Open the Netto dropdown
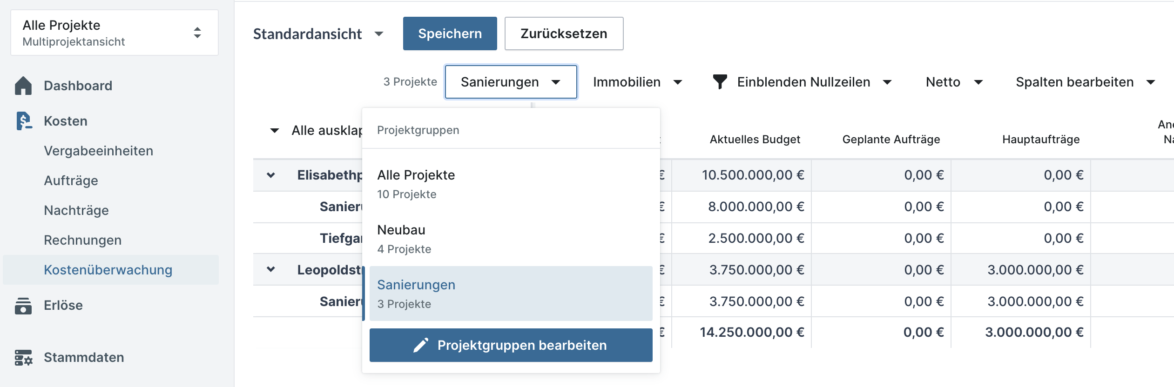1174x387 pixels. coord(954,82)
